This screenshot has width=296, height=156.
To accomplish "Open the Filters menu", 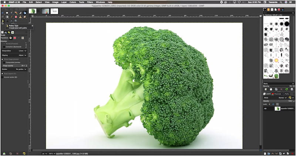I will pyautogui.click(x=90, y=2).
